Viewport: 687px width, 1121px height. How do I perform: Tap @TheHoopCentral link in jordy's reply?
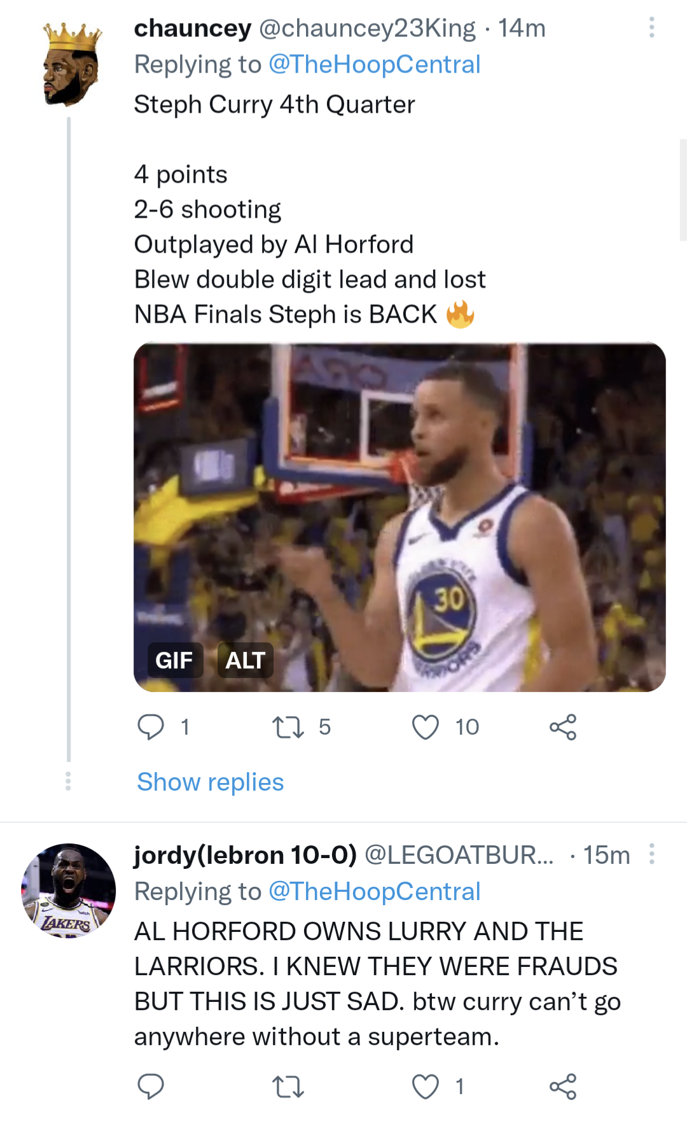[374, 891]
